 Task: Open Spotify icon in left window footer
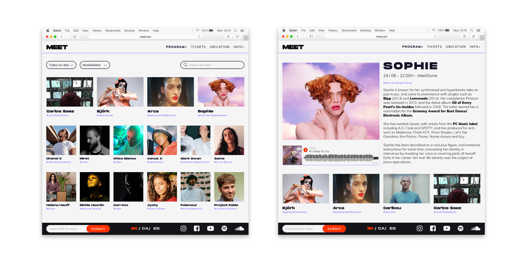coord(224,229)
